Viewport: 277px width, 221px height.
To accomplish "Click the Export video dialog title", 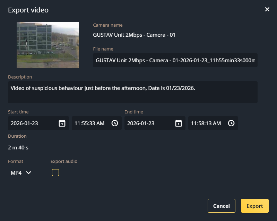I will point(28,10).
